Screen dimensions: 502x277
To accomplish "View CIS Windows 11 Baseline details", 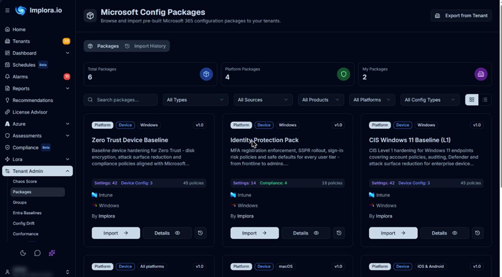I will coord(444,233).
